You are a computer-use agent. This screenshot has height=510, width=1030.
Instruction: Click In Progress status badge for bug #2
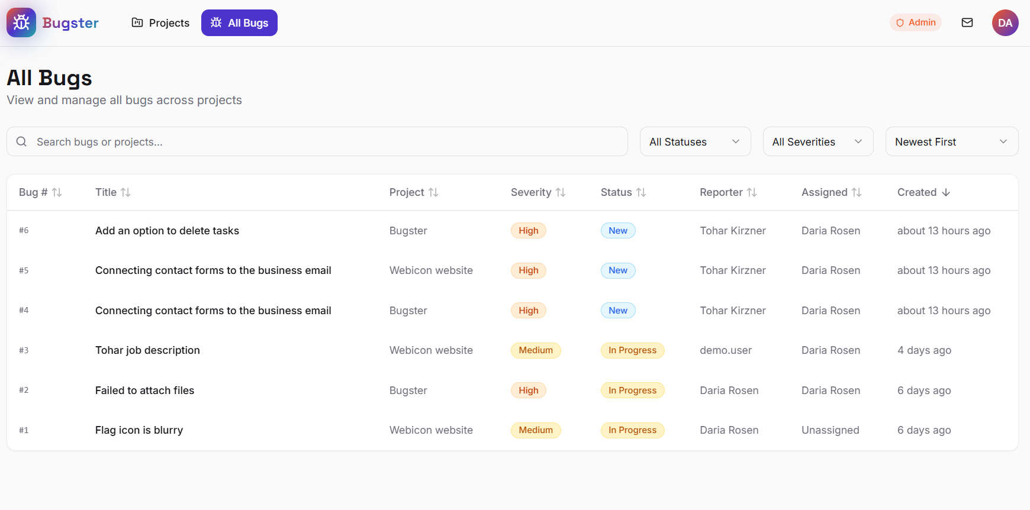point(632,390)
